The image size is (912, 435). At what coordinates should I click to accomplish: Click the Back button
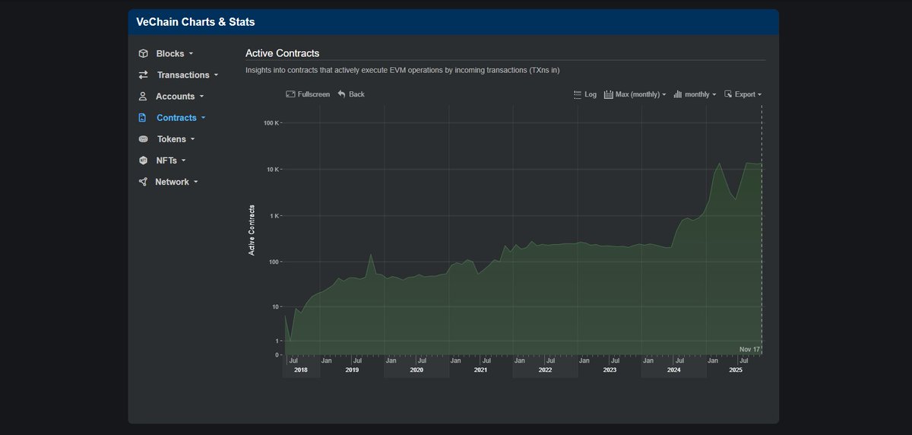tap(351, 94)
